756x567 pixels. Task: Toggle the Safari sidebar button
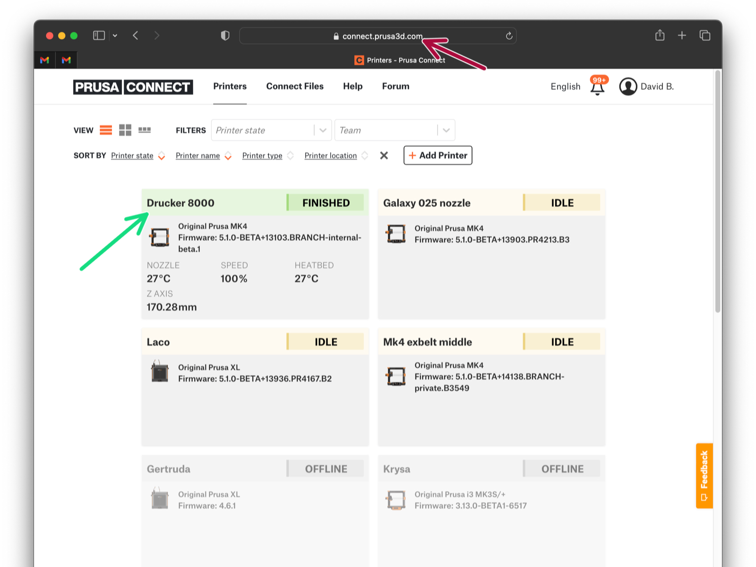pos(99,35)
